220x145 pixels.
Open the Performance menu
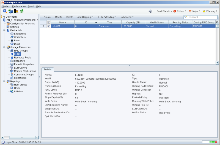[x=19, y=6]
